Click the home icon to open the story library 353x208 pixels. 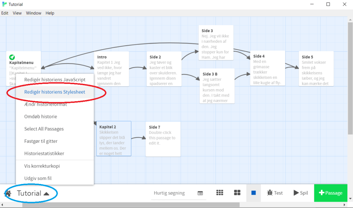click(7, 193)
